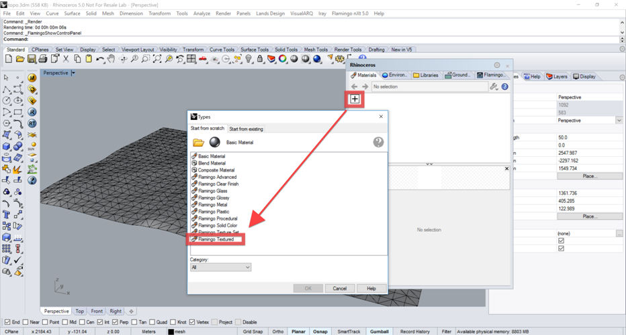The width and height of the screenshot is (626, 335).
Task: Click the question mark in Types dialog
Action: coord(378,142)
